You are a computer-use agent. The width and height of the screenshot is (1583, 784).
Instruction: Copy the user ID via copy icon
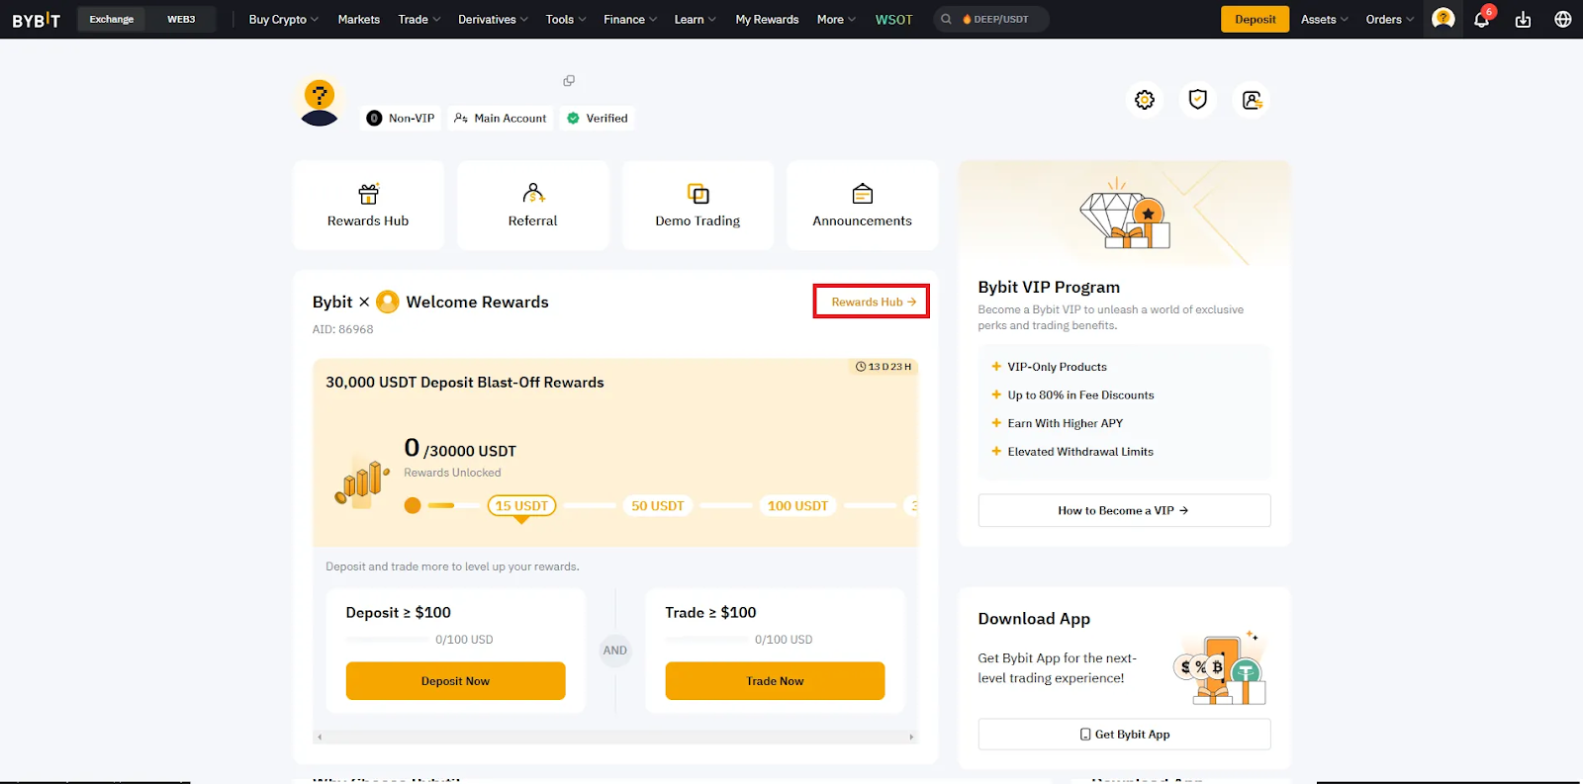(569, 81)
